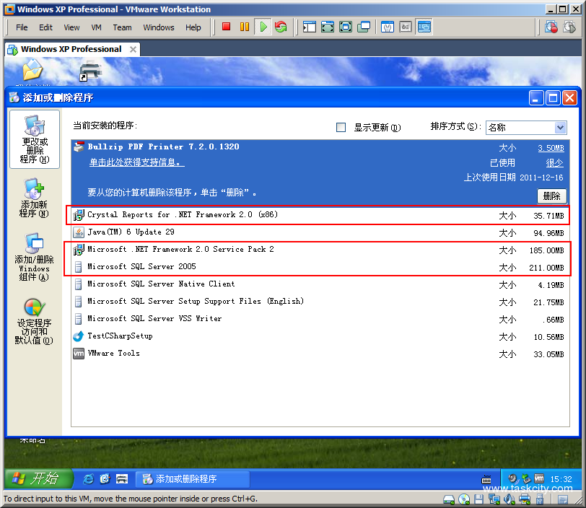Image resolution: width=586 pixels, height=508 pixels.
Task: Click the TestCSharpSetup program icon
Action: pyautogui.click(x=79, y=336)
